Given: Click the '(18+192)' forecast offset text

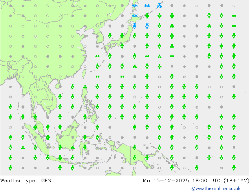Looking at the screenshot, I should point(236,181).
